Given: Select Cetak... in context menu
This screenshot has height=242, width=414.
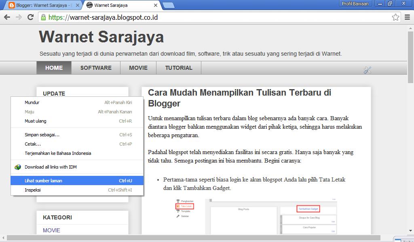Looking at the screenshot, I should coord(77,144).
